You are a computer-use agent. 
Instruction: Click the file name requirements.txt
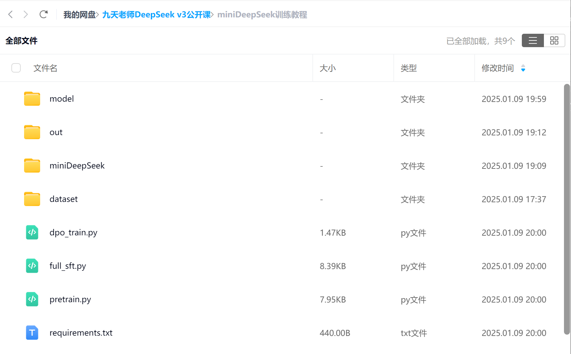point(81,333)
